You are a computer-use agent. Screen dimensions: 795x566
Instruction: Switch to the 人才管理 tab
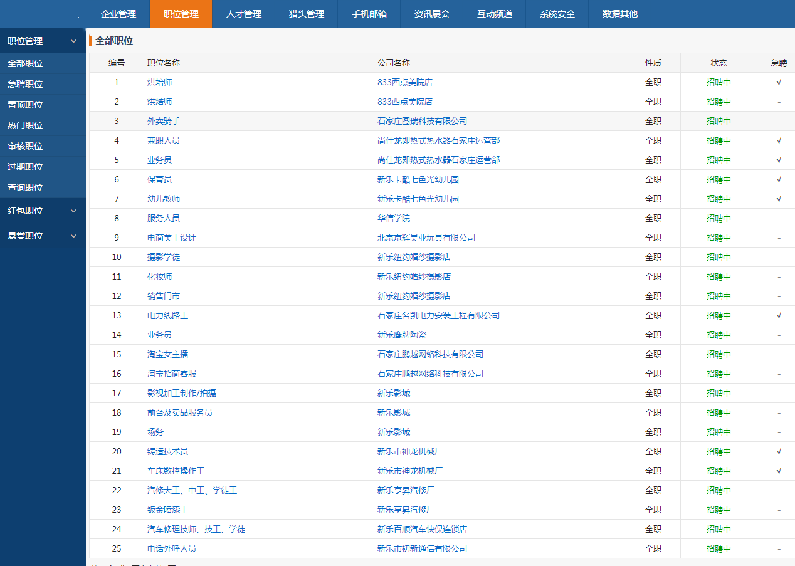(243, 14)
